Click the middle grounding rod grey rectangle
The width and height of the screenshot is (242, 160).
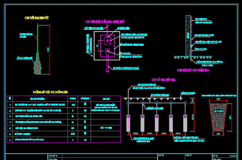(157, 123)
